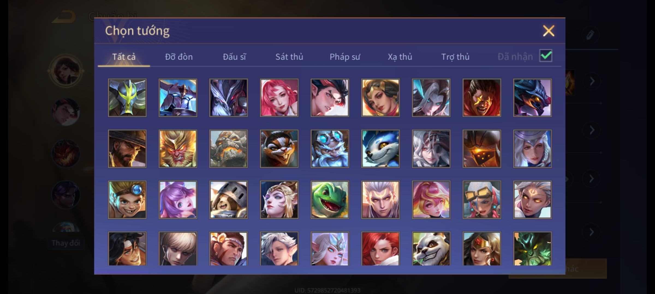
Task: Toggle the Đã nhận checkbox
Action: (546, 56)
